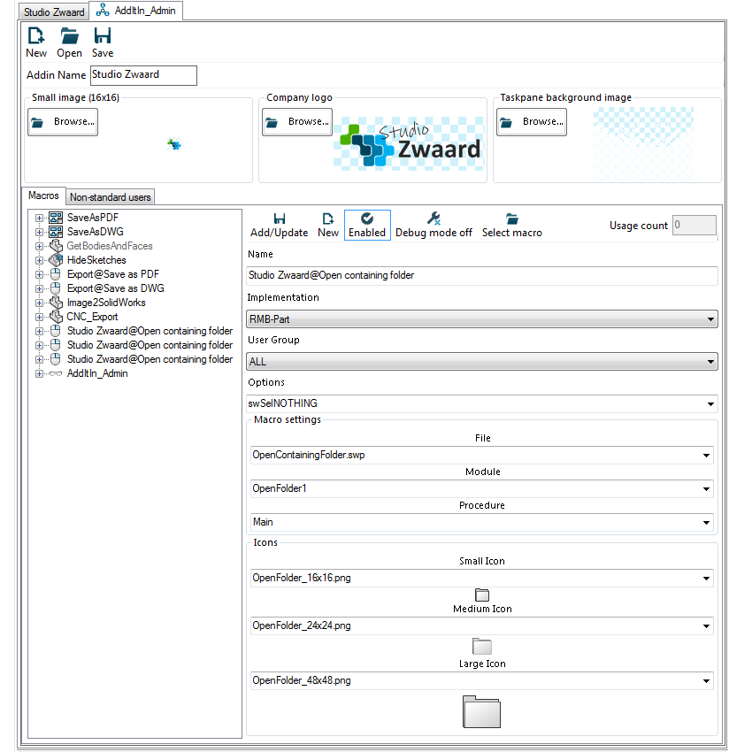Expand the HideSketches tree node
Screen dimensions: 752x752
click(39, 260)
